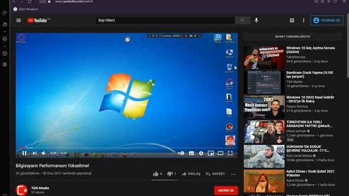Open the Feyyaz Durmuş channel name
Viewport: 349px width, 196px height.
(x=297, y=107)
